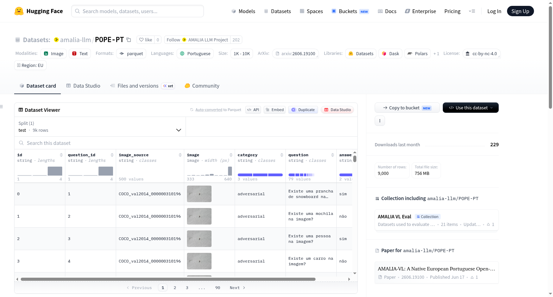
Task: Open the image thumbnail in row 0
Action: pos(199,194)
